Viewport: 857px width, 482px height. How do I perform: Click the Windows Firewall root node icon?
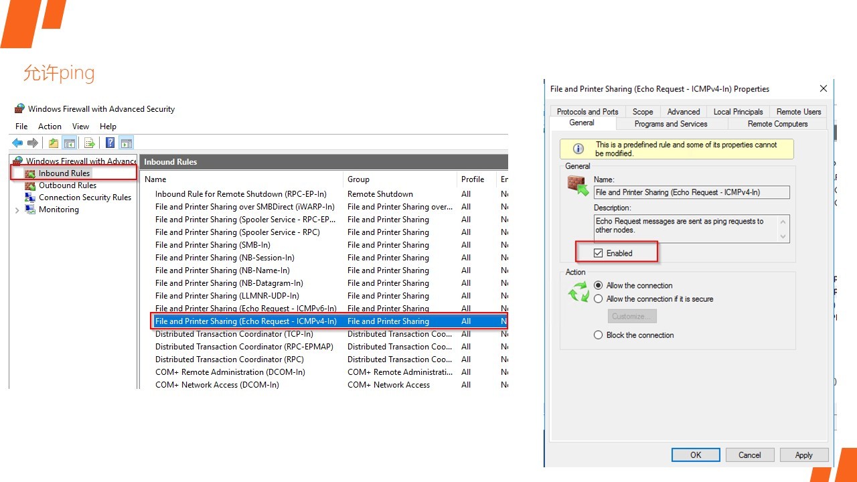[x=17, y=161]
